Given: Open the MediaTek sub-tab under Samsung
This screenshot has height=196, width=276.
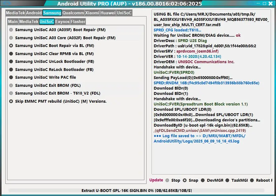Looking at the screenshot, I should [x=29, y=21].
